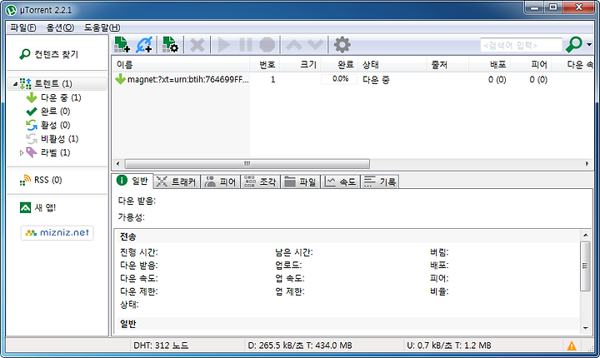Click the Remove torrent X icon

point(197,45)
